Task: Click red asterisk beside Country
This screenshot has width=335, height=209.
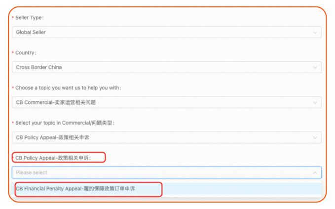Action: tap(13, 53)
